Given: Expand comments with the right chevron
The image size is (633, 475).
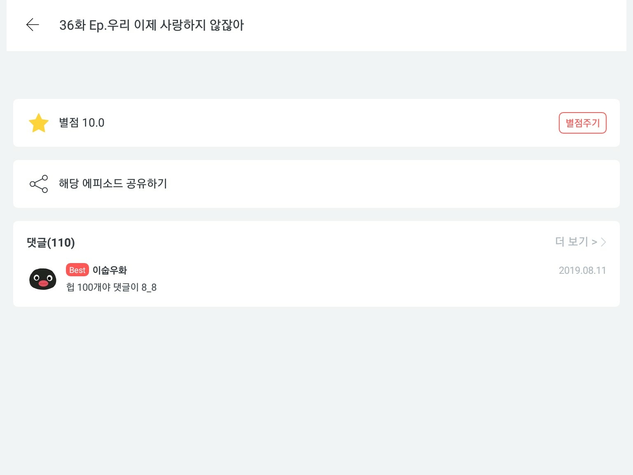Looking at the screenshot, I should [x=603, y=242].
